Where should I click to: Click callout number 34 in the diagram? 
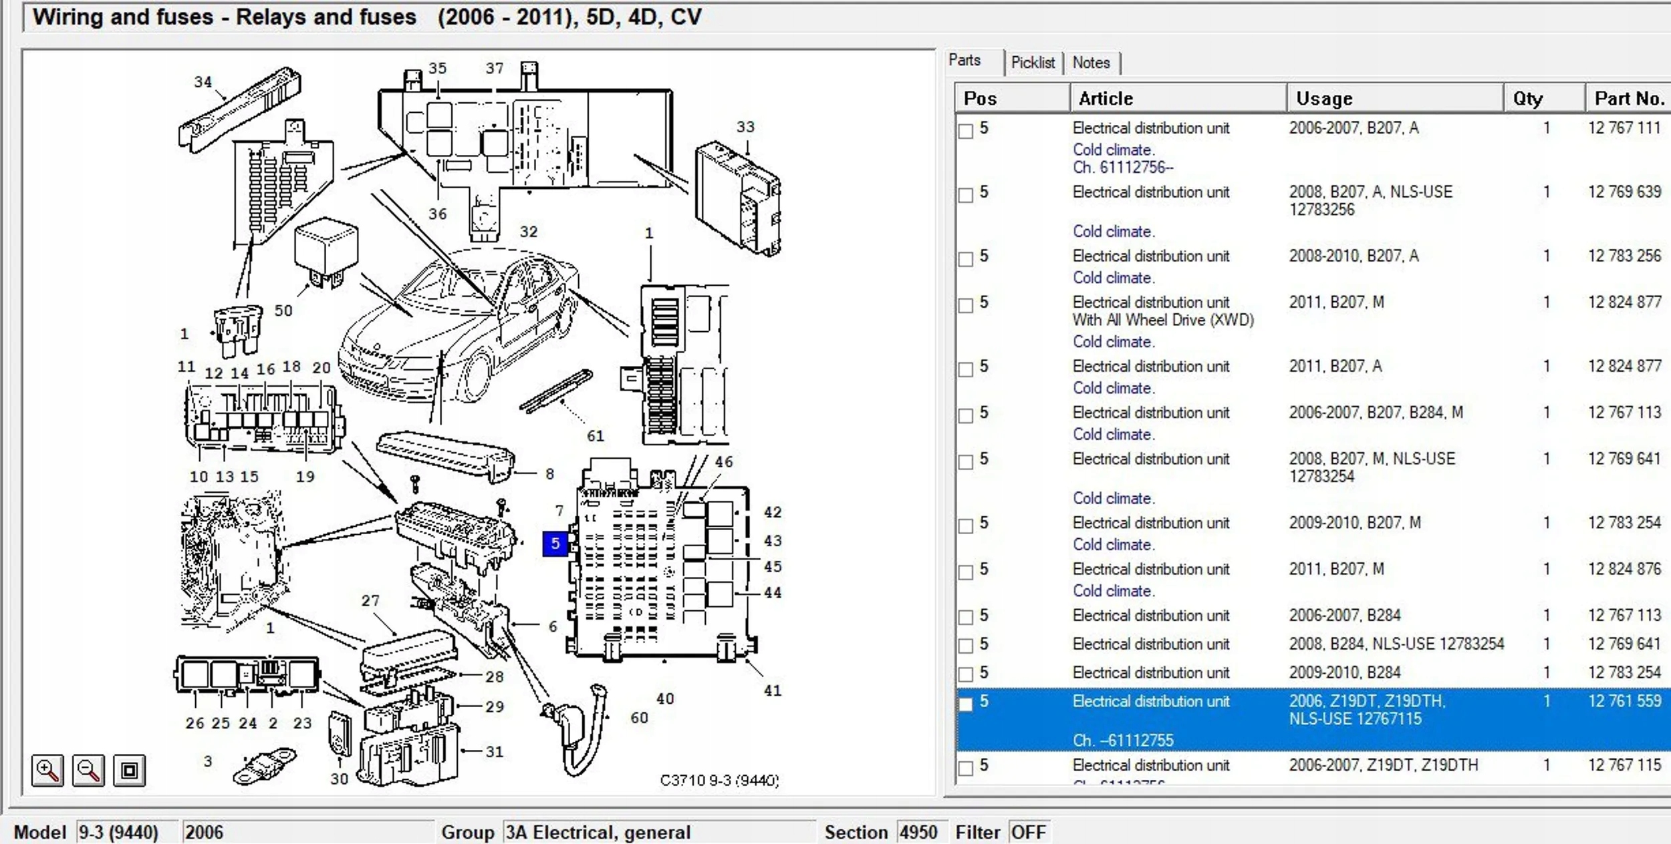click(203, 81)
